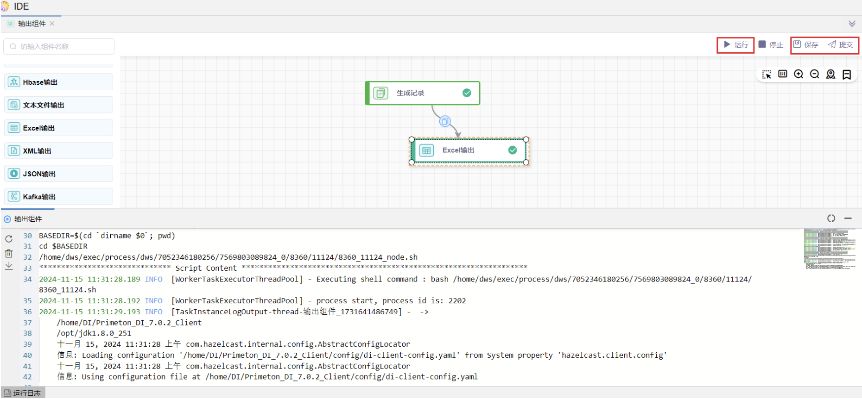Switch to the 运行日志 tab
The width and height of the screenshot is (862, 399).
(23, 393)
